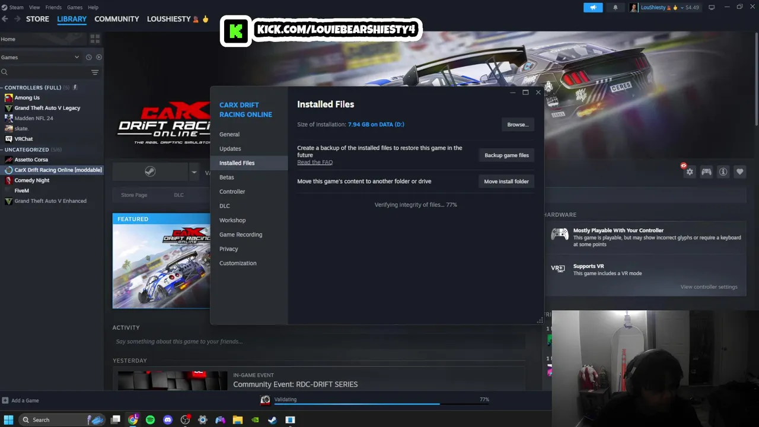
Task: Click Move install folder button
Action: tap(506, 181)
